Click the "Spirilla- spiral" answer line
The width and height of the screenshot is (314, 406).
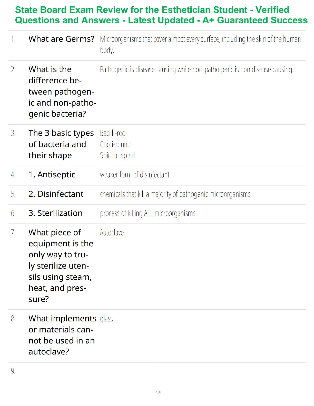click(x=117, y=156)
